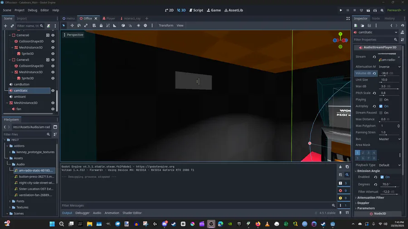Image resolution: width=408 pixels, height=229 pixels.
Task: Click the lock selected node icon
Action: (101, 25)
